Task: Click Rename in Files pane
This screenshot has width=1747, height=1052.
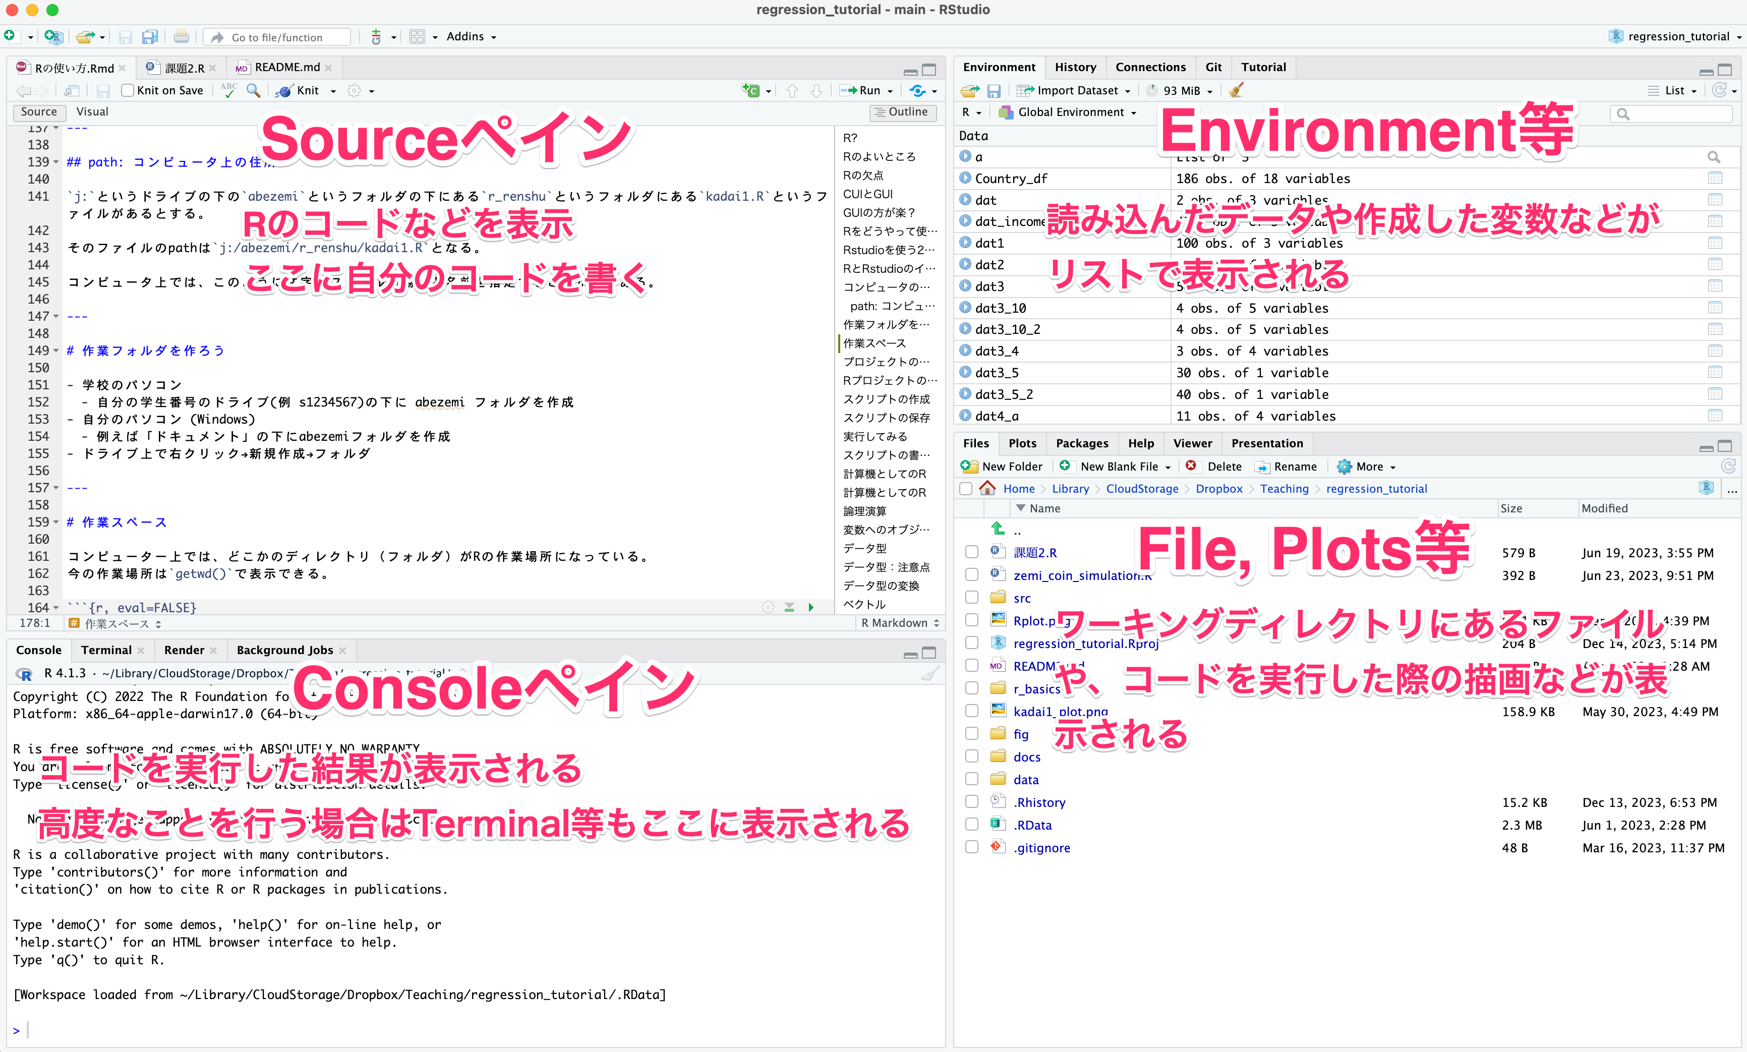Action: 1286,466
